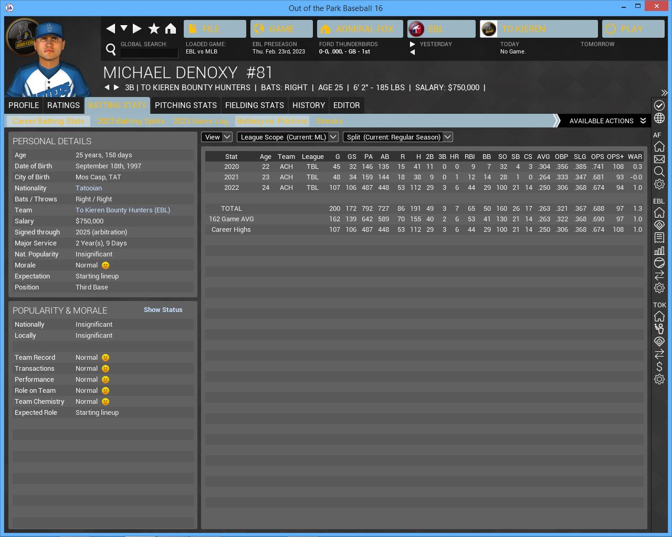The height and width of the screenshot is (537, 672).
Task: Open the League Scope dropdown
Action: click(x=288, y=137)
